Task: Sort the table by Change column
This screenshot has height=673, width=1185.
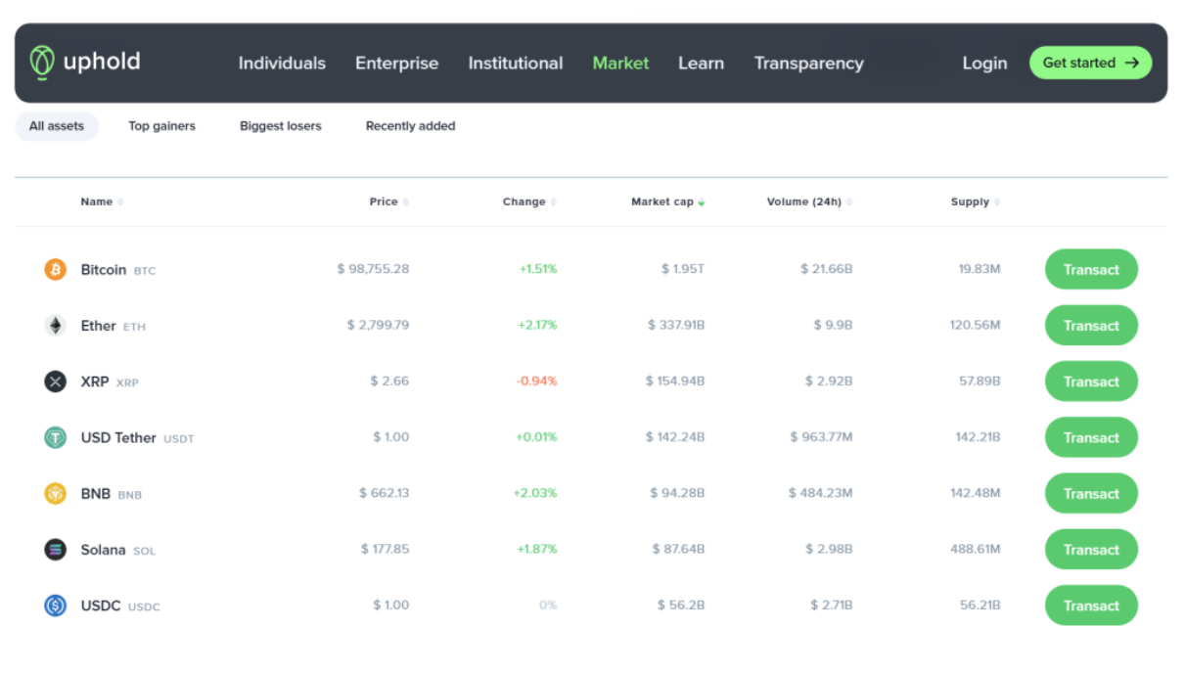Action: point(529,202)
